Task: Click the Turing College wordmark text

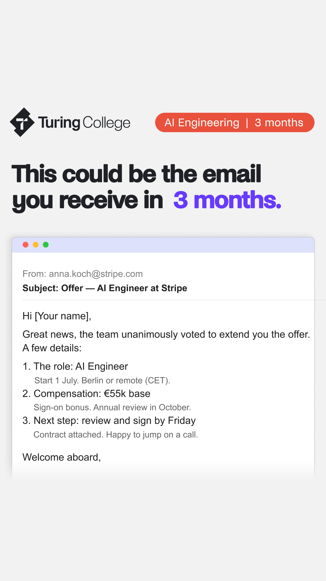Action: [x=84, y=123]
